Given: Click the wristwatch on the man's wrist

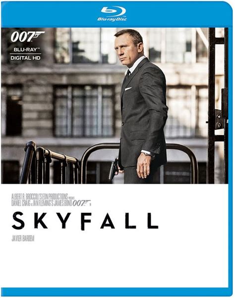Looking at the screenshot, I should click(x=147, y=153).
